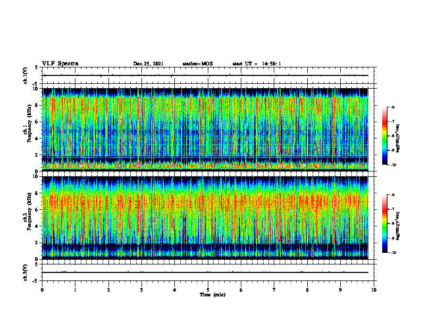Click the ch.1 voltage waveform trace
This screenshot has width=421, height=325.
coord(205,75)
